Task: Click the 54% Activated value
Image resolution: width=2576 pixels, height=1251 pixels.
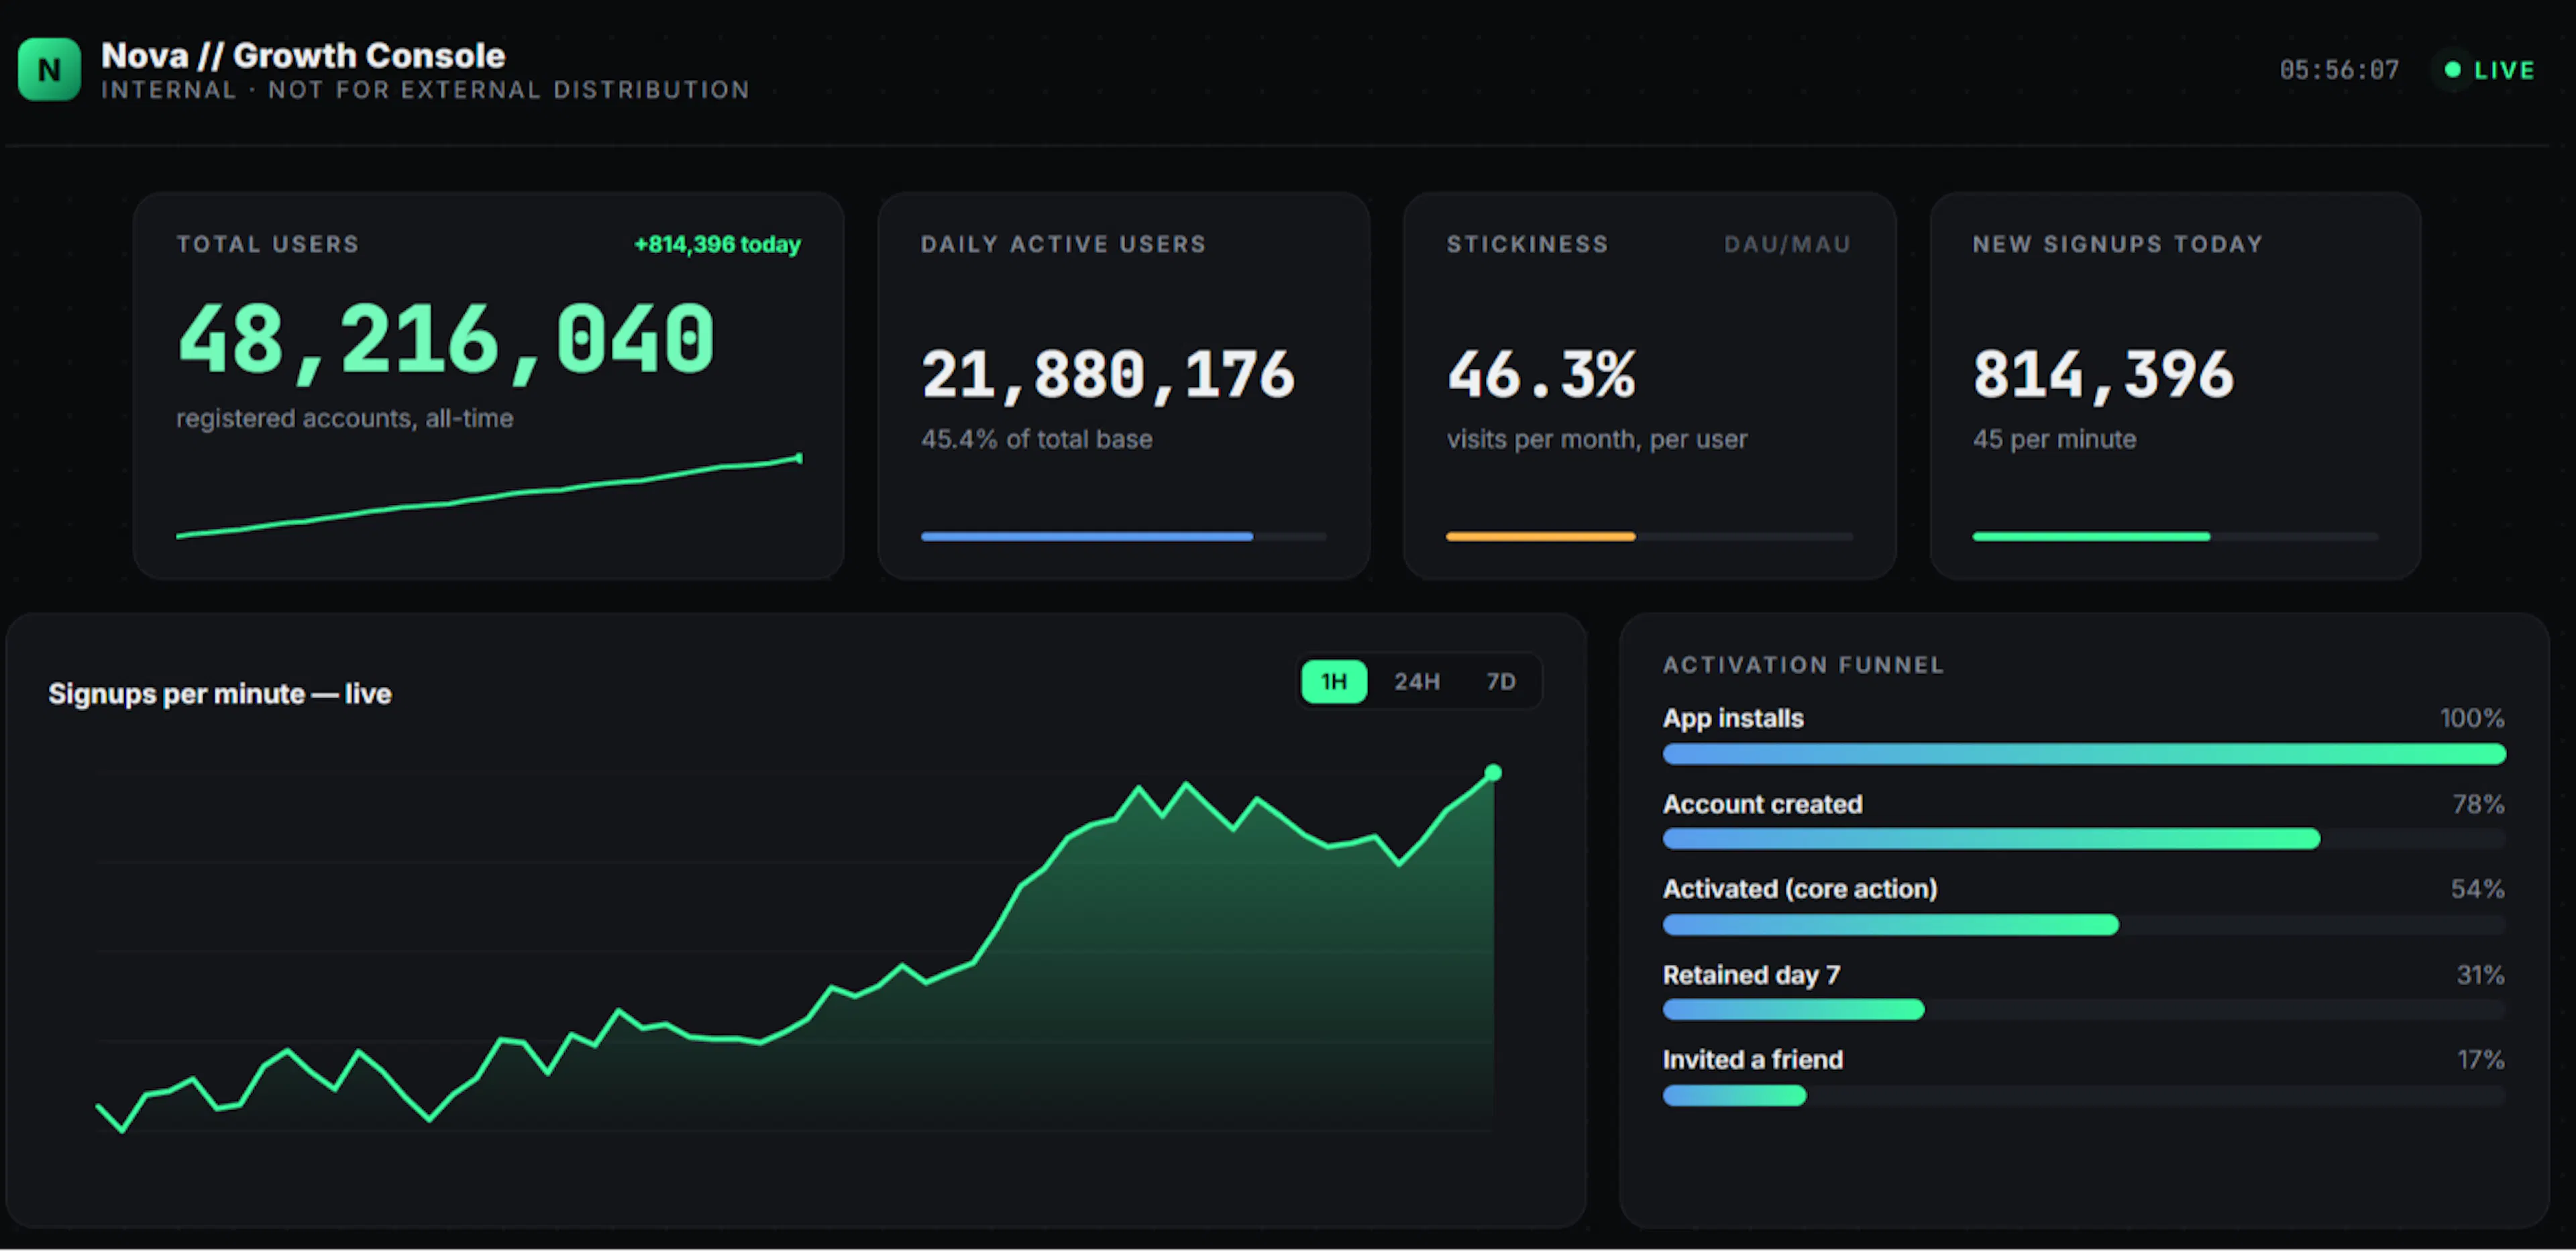Action: (2477, 889)
